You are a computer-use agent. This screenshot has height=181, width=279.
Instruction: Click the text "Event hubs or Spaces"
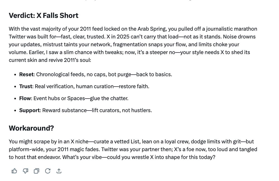(59, 98)
